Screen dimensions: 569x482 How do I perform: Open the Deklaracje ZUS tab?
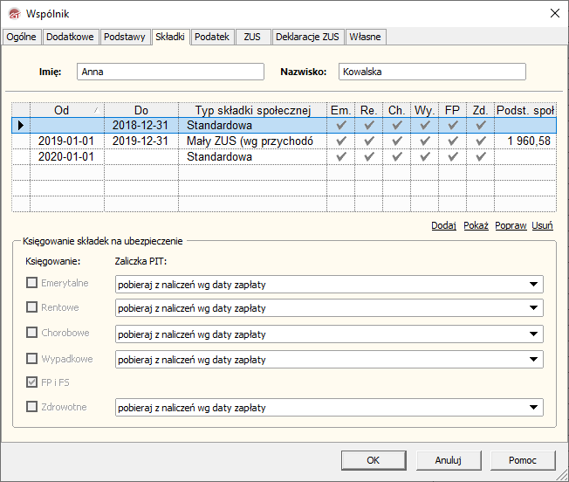[307, 37]
